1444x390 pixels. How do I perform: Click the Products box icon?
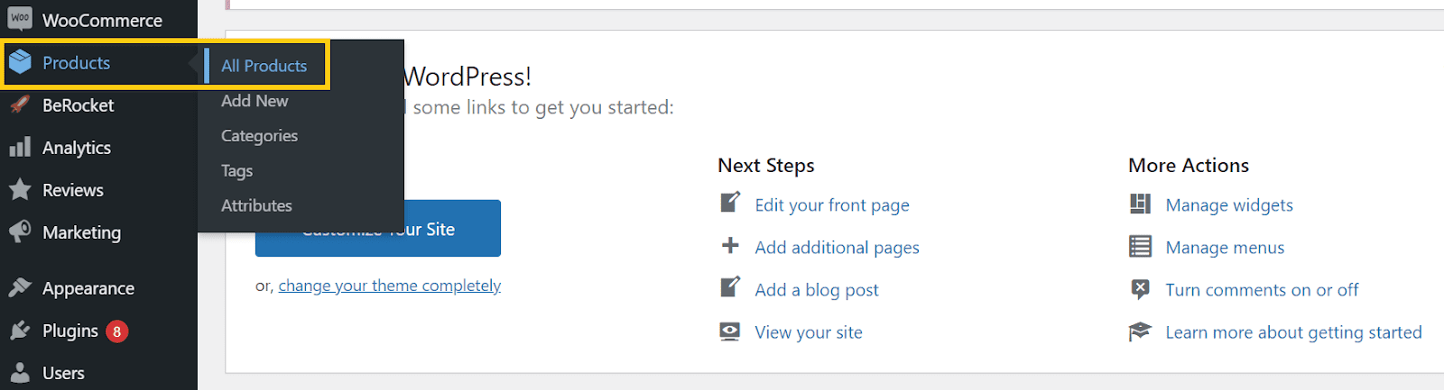[x=20, y=62]
